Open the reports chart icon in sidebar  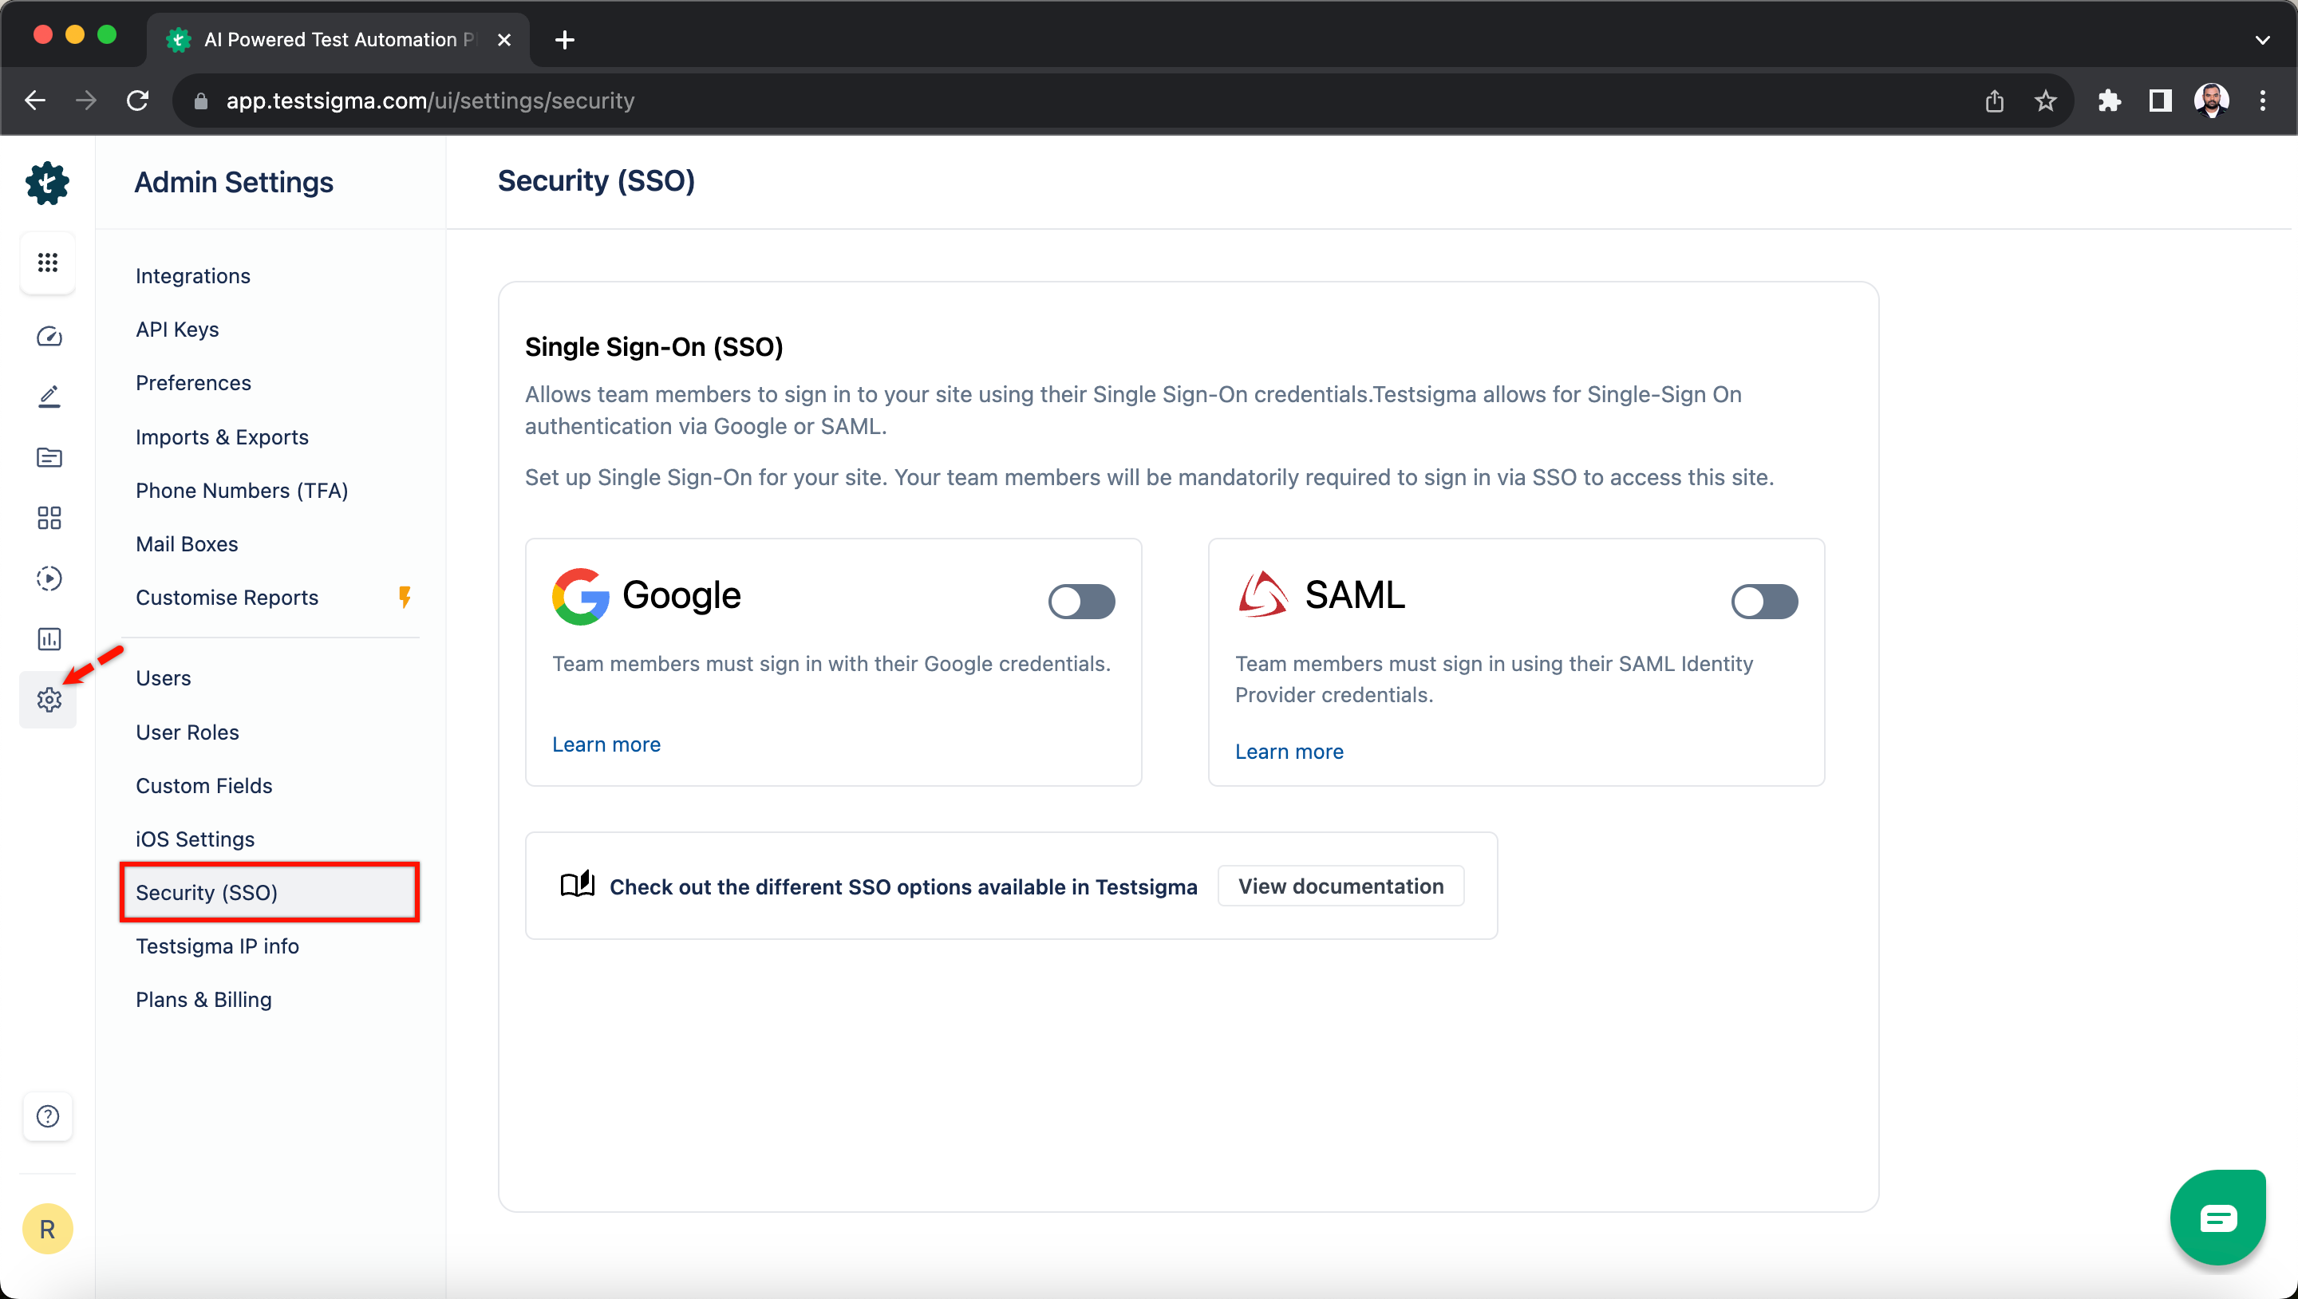[49, 639]
